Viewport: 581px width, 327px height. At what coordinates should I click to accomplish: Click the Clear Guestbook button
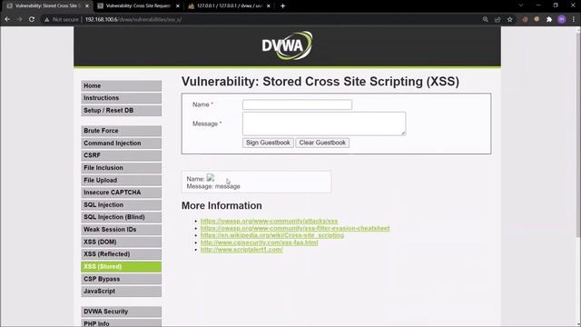(x=322, y=143)
